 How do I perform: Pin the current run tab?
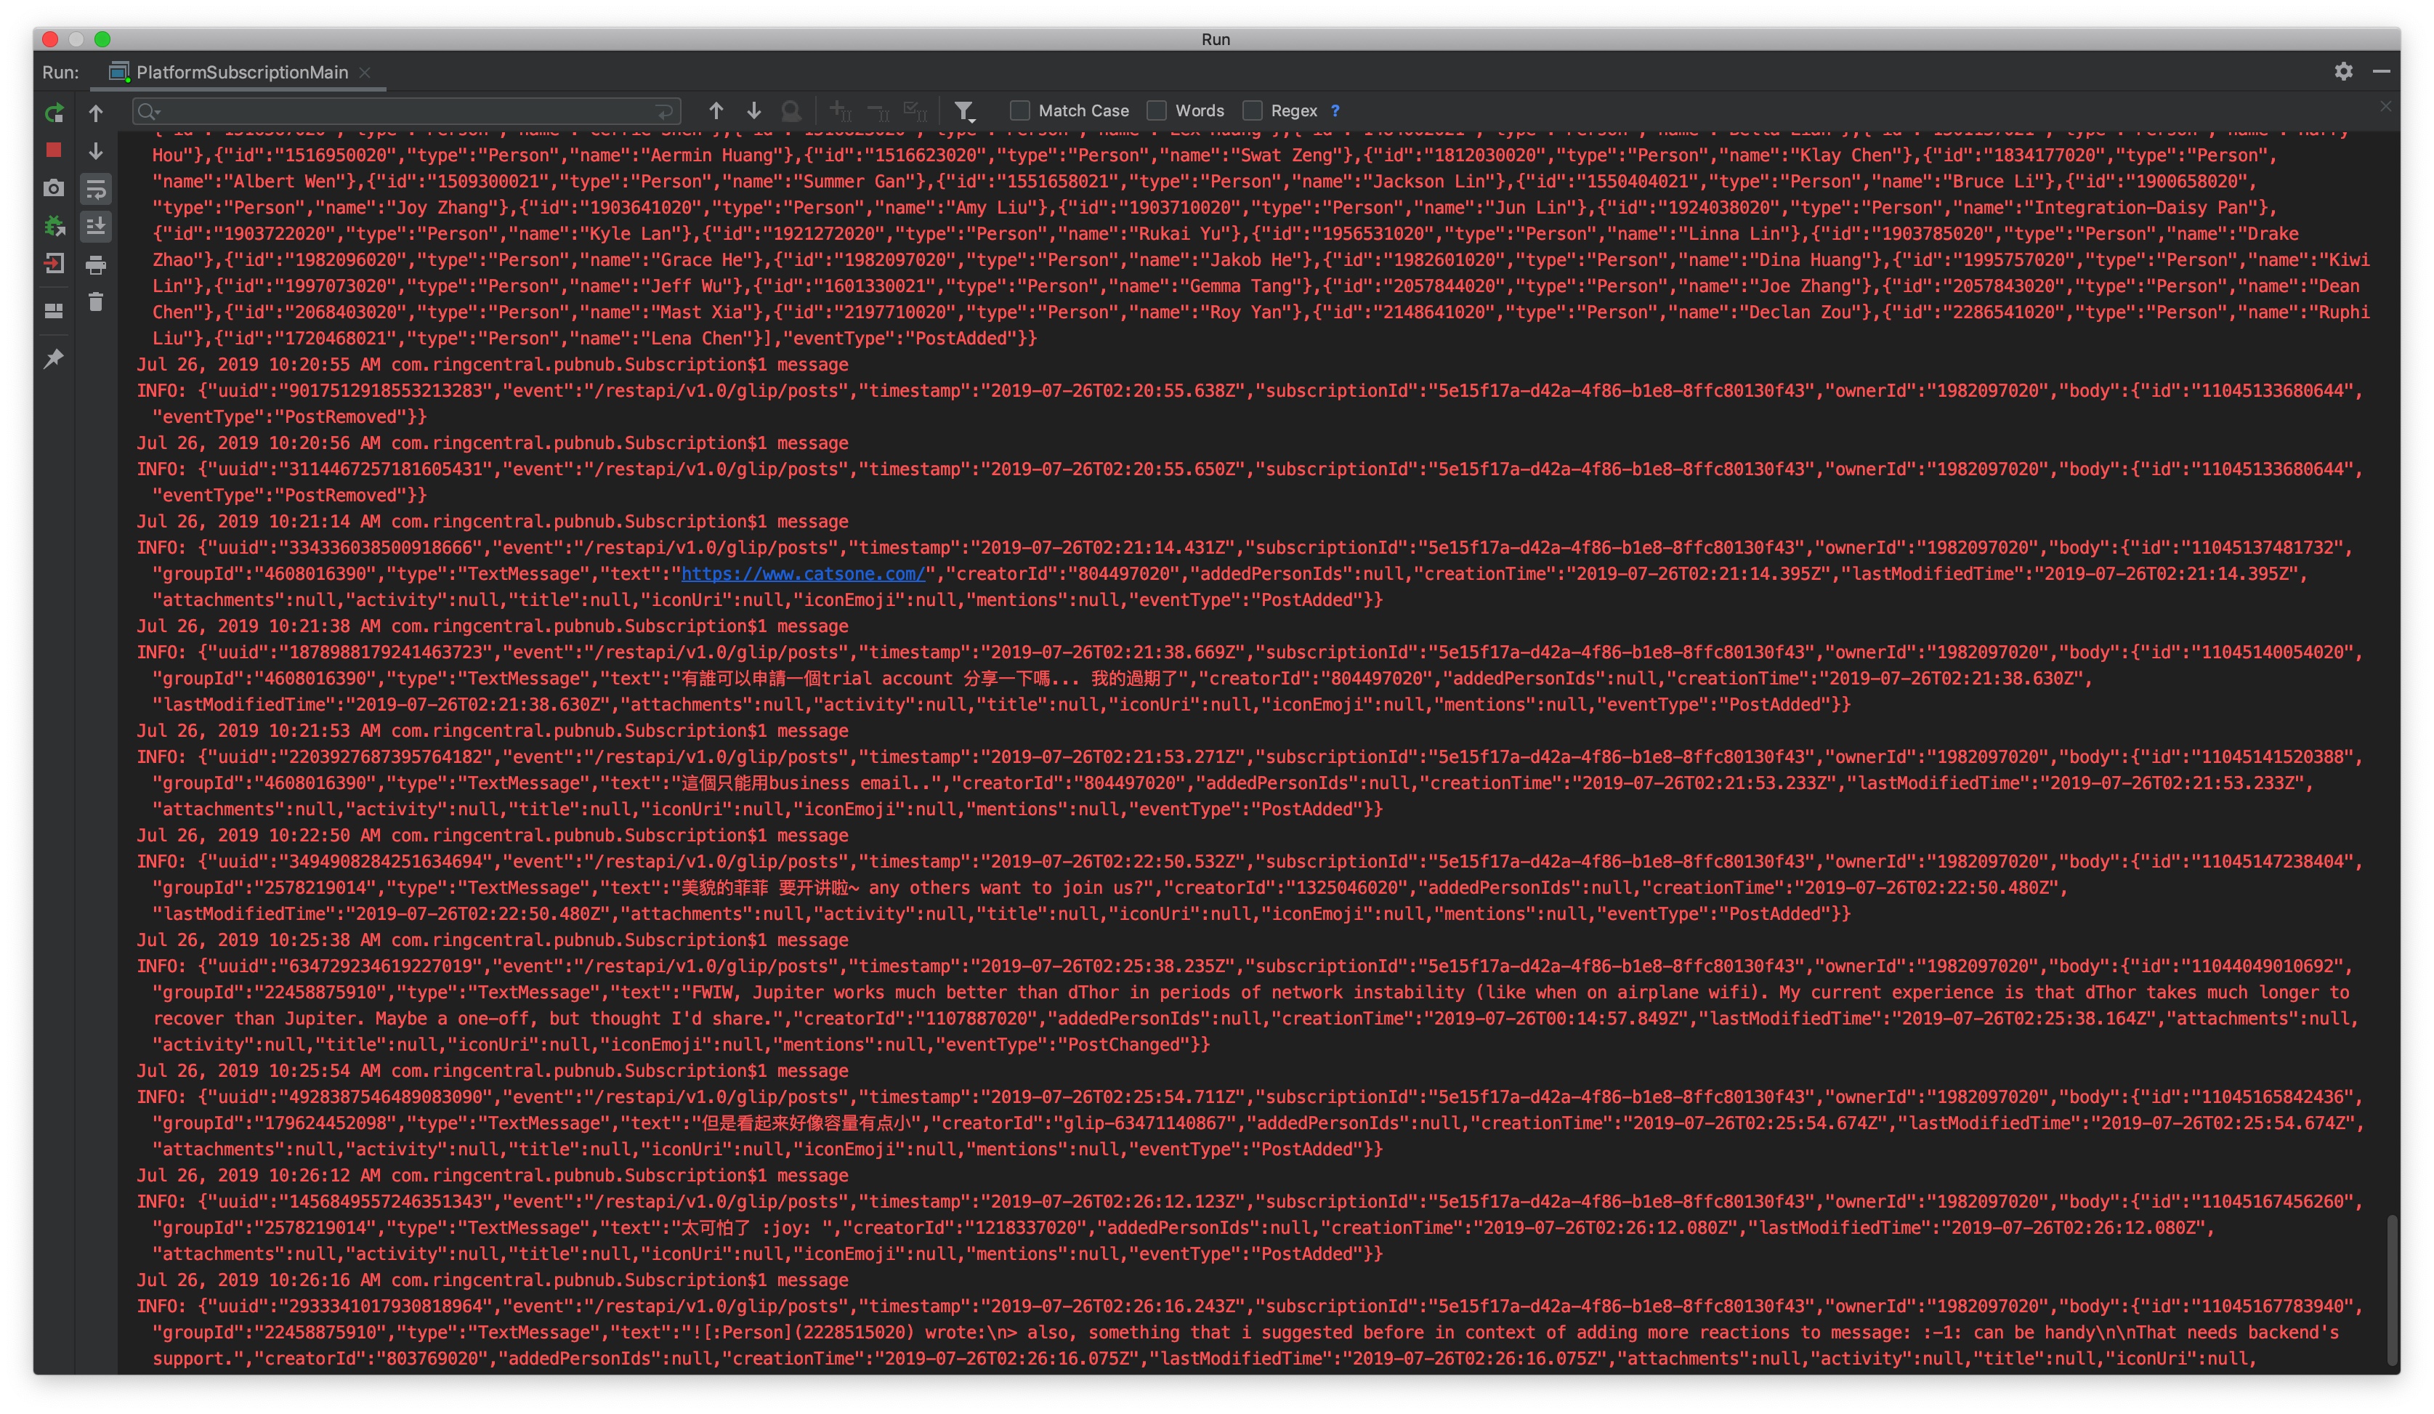pos(54,358)
